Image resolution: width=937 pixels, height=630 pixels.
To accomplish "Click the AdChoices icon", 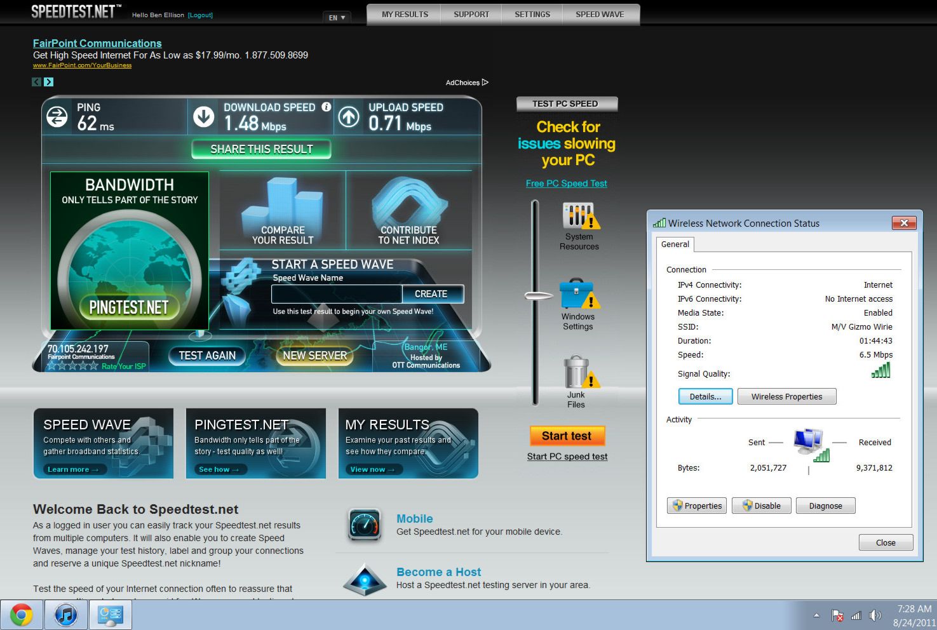I will click(485, 83).
